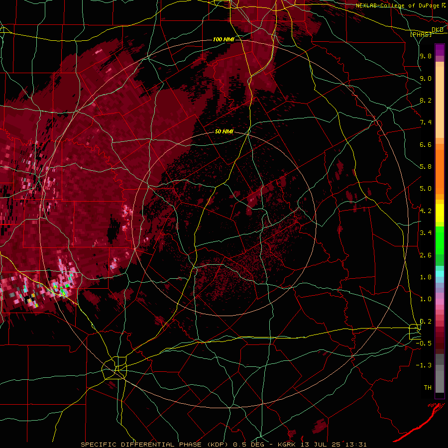Select the 9.8 value on color scale

[426, 56]
